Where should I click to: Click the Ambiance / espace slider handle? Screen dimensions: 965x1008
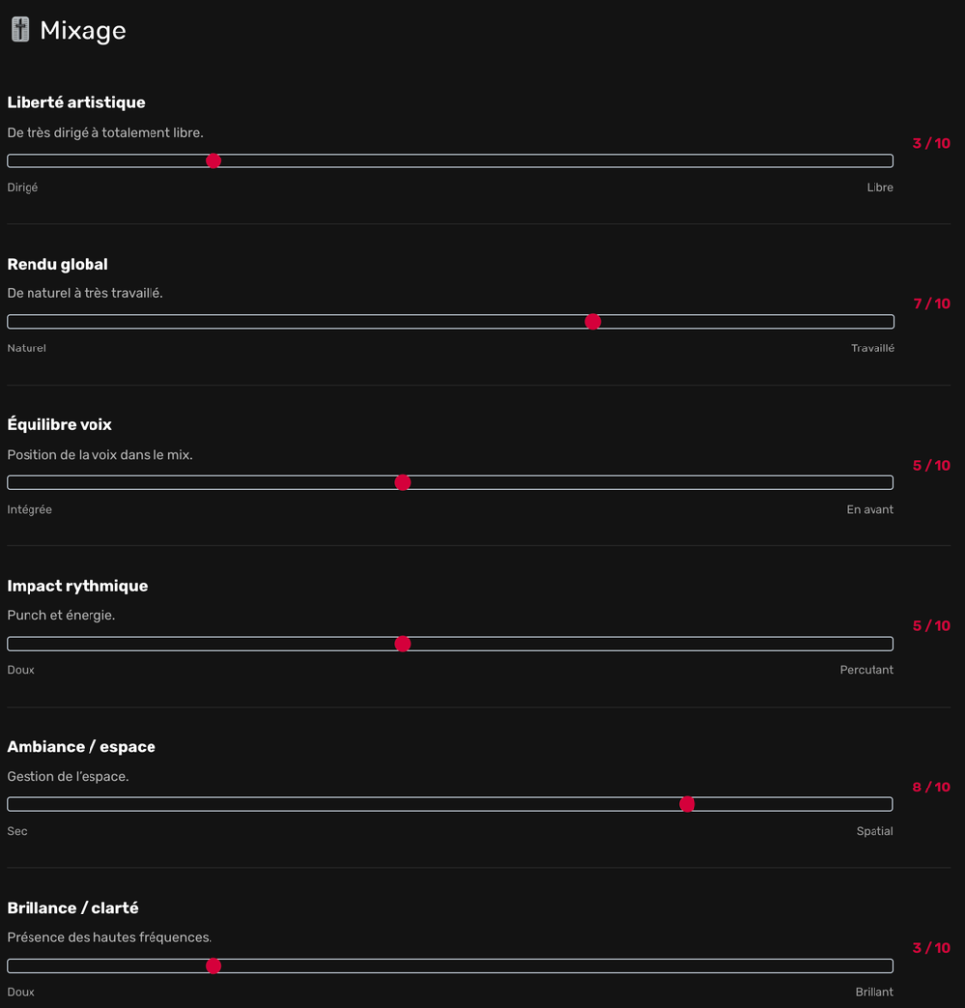(687, 804)
